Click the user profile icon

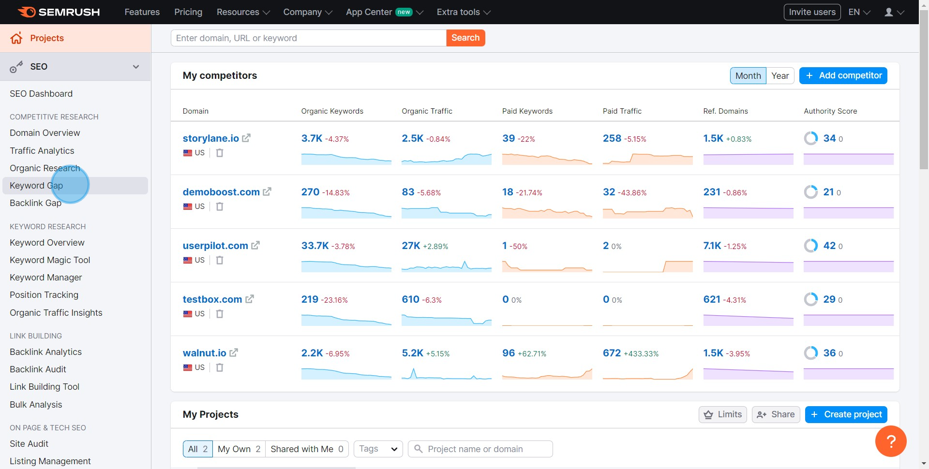pos(889,12)
